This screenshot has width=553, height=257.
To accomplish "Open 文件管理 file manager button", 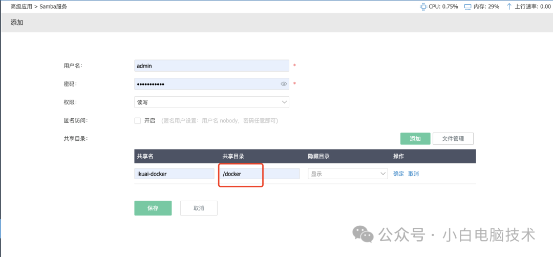I will (x=453, y=139).
